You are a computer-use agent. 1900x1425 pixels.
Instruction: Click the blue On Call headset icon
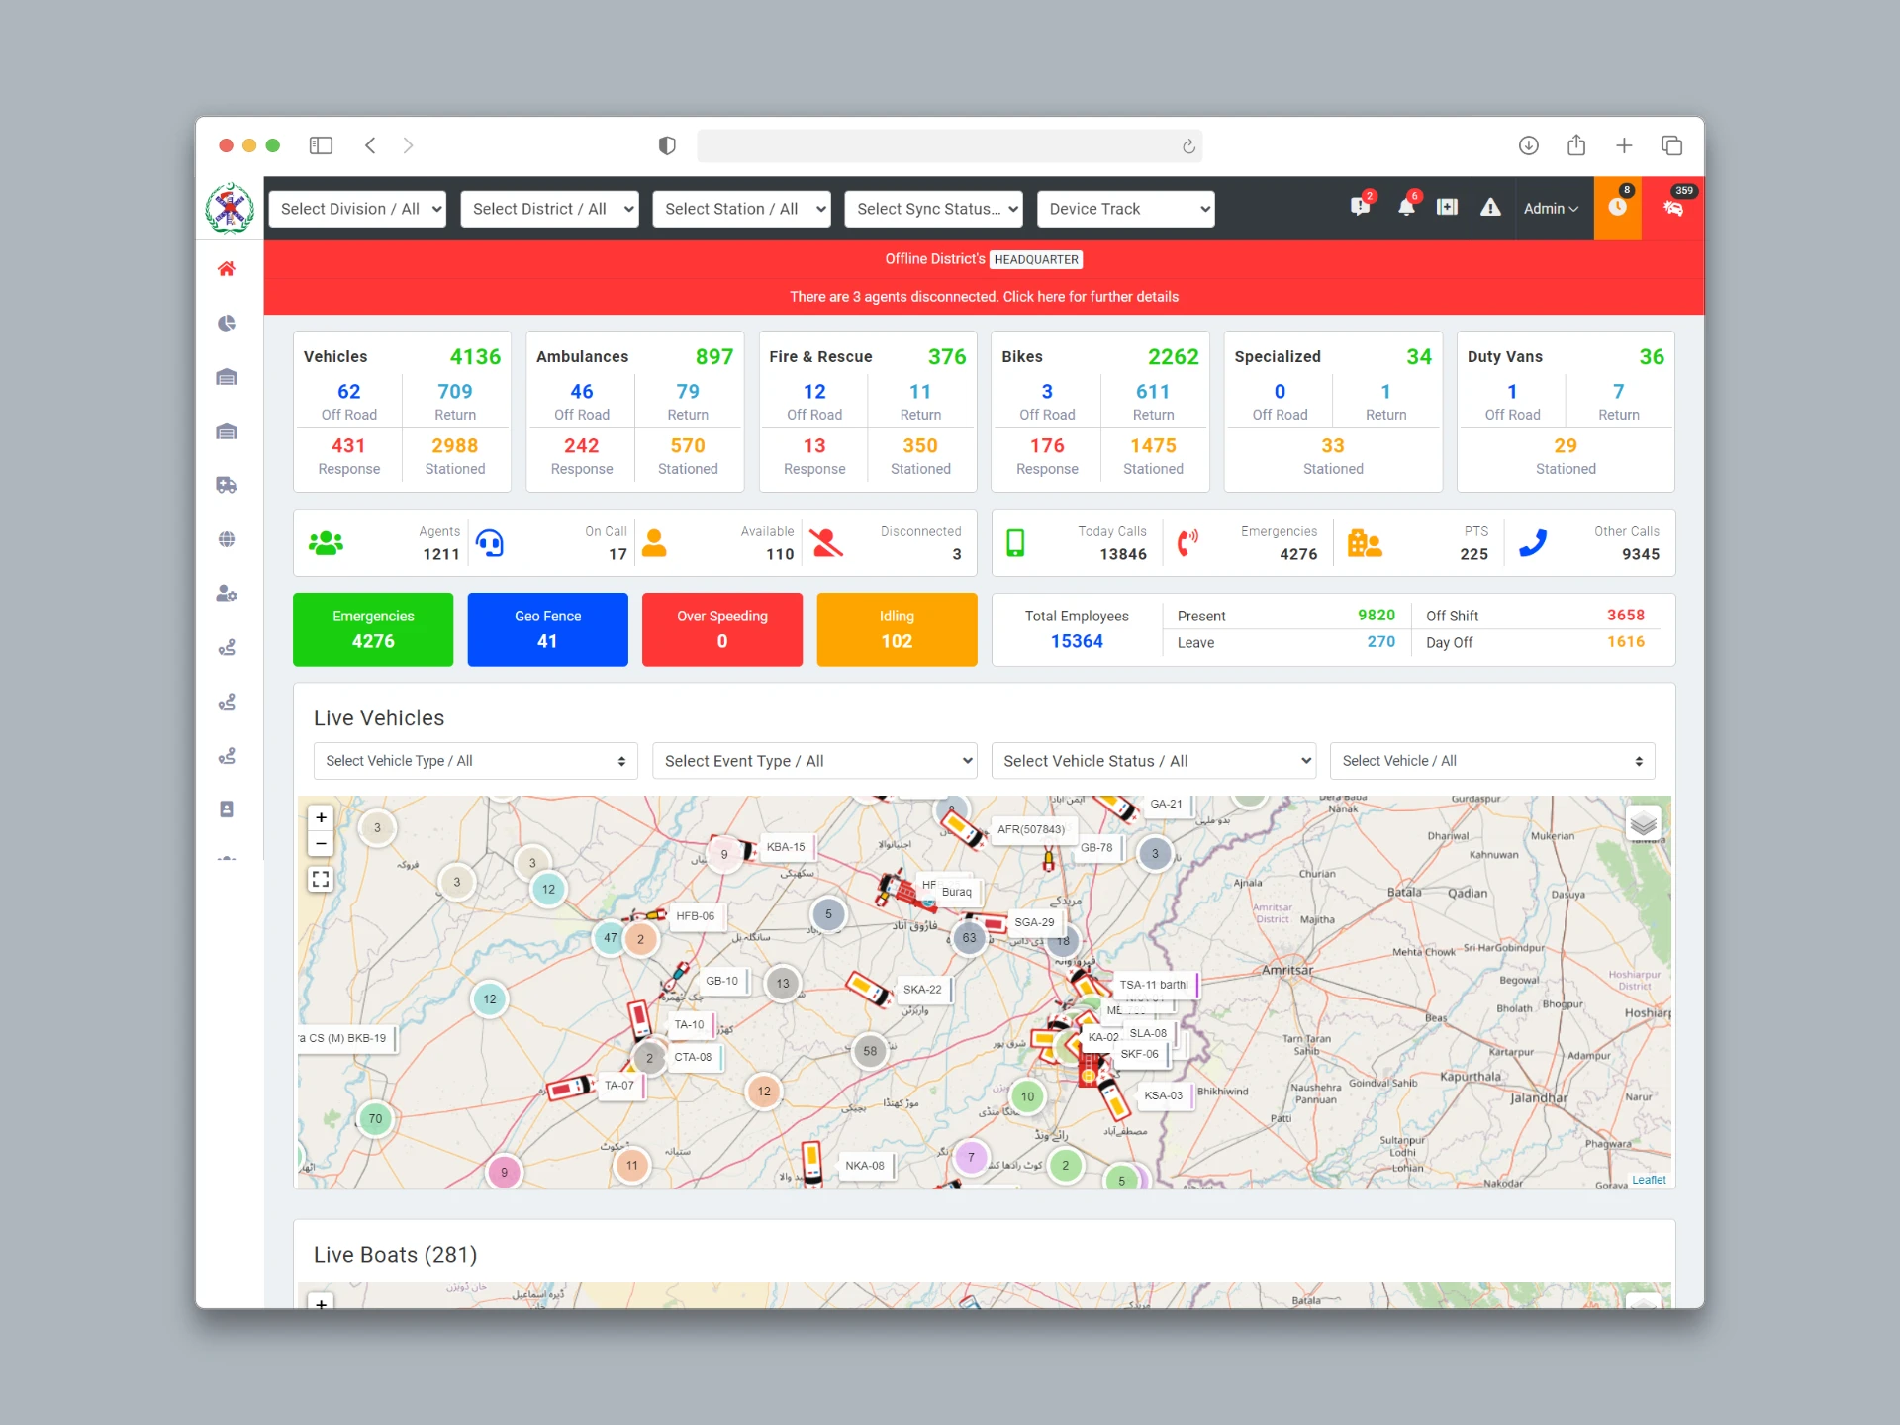pyautogui.click(x=490, y=542)
